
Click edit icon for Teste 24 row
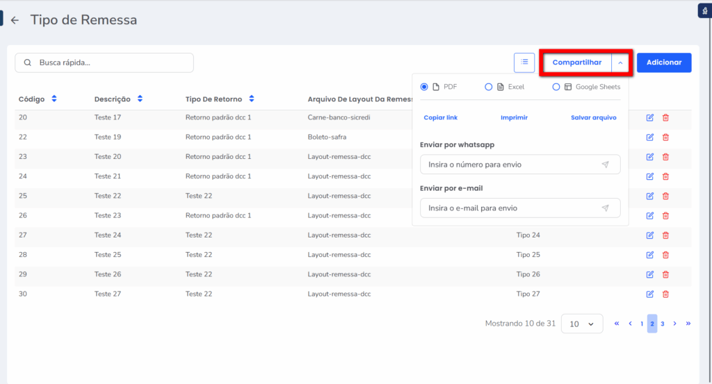[x=650, y=235]
